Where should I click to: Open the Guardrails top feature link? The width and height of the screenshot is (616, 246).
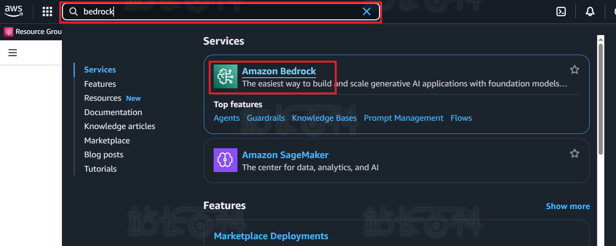tap(266, 118)
